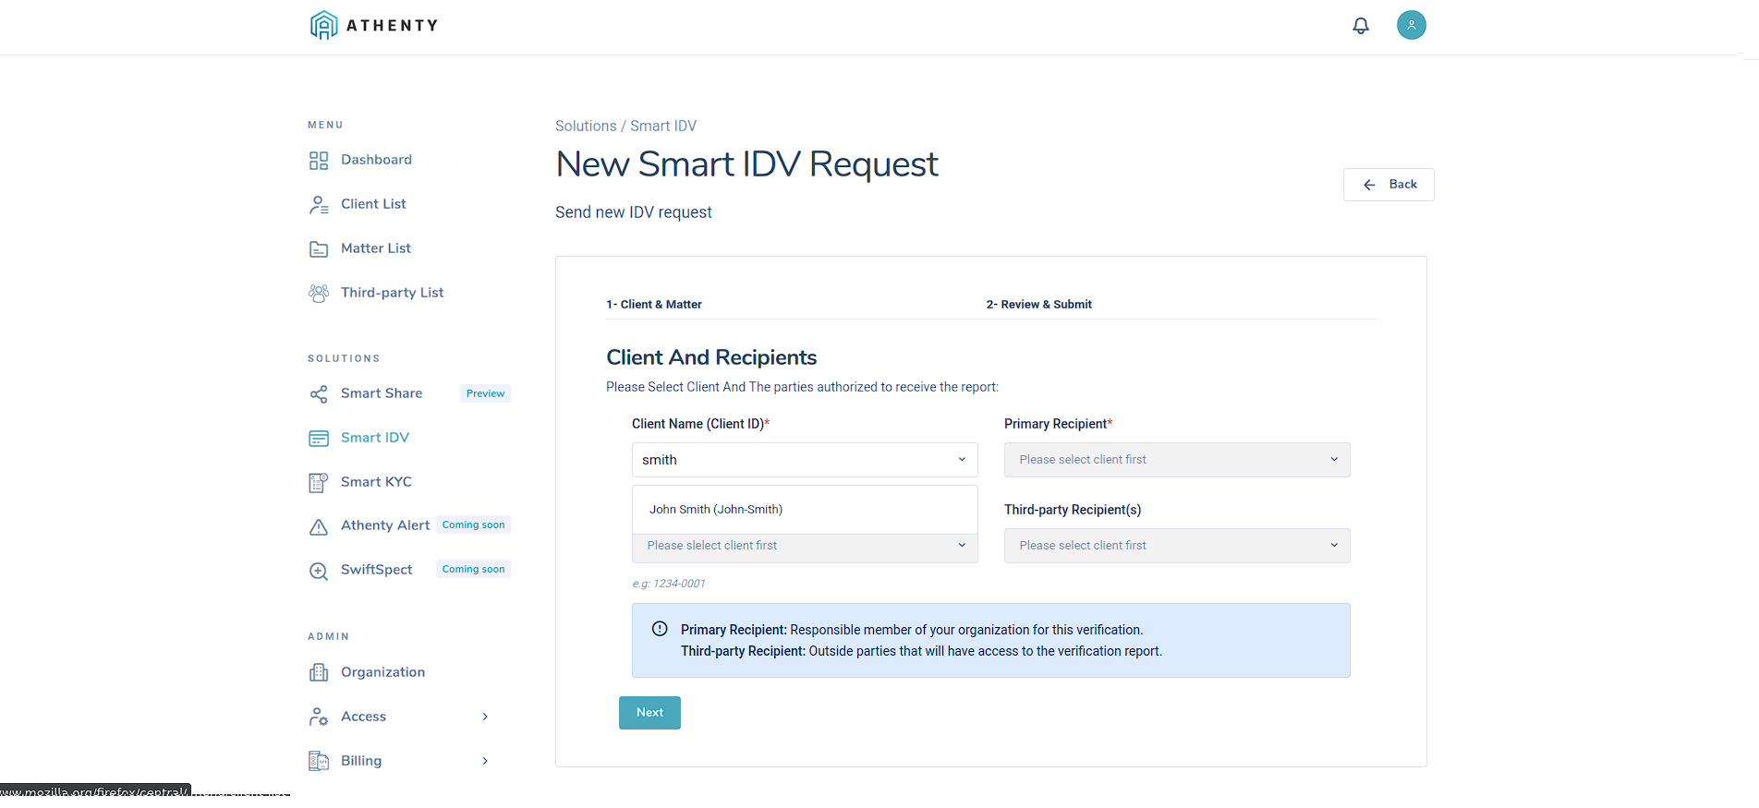
Task: Expand the Access submenu chevron
Action: coord(485,717)
